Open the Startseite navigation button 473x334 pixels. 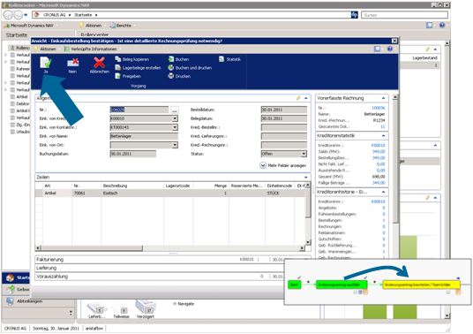[17, 277]
